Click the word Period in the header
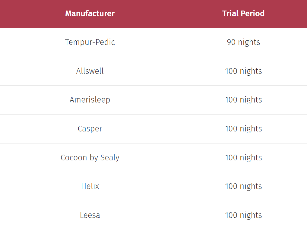 253,14
